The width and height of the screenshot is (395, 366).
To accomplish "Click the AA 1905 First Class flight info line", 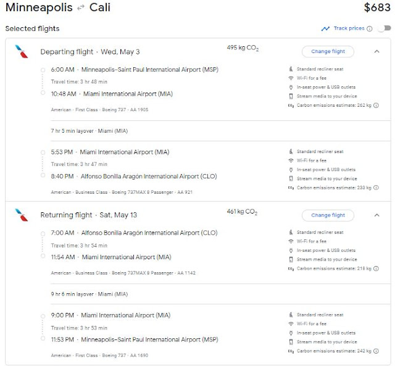I will (99, 110).
